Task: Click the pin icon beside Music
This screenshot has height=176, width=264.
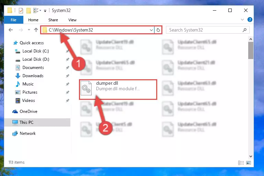Action: (x=67, y=84)
